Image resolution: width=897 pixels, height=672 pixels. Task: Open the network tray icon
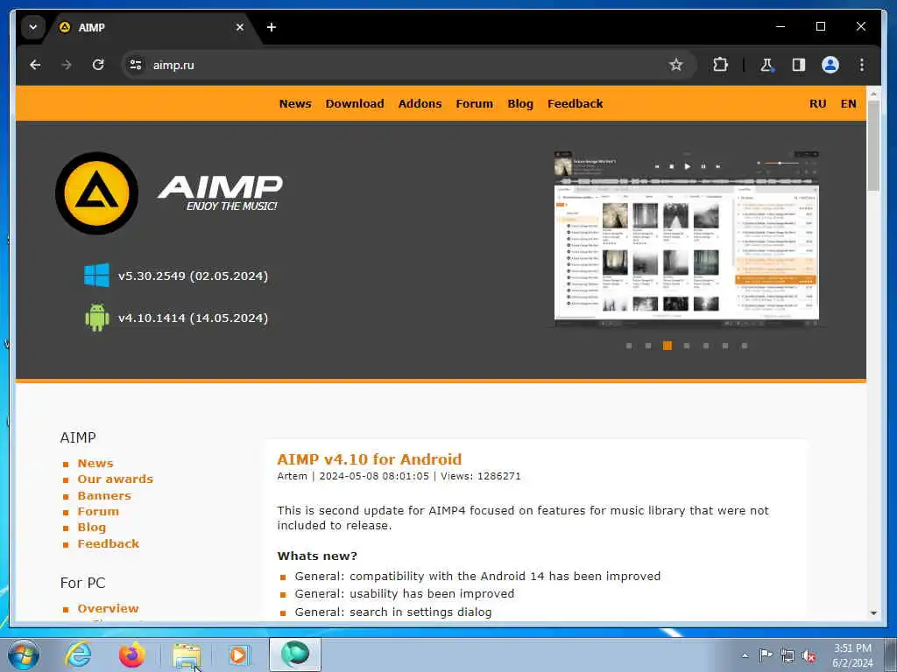788,655
